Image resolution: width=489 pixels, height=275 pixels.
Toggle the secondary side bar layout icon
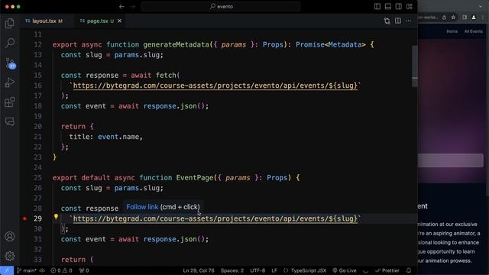pyautogui.click(x=399, y=7)
